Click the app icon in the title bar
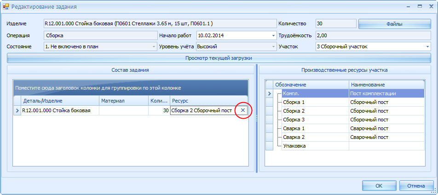This screenshot has height=195, width=438. pos(6,6)
